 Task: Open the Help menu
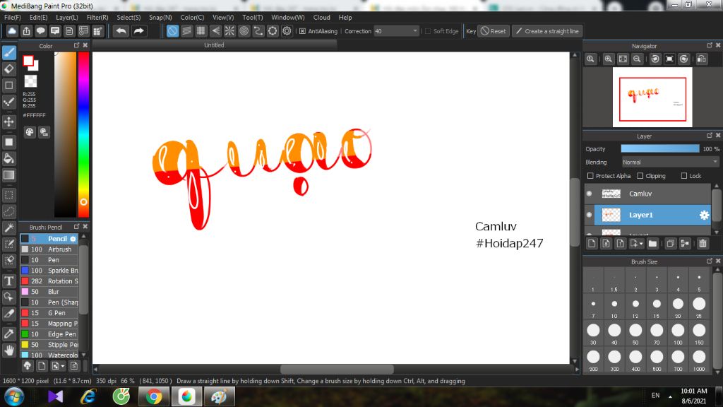(x=345, y=18)
